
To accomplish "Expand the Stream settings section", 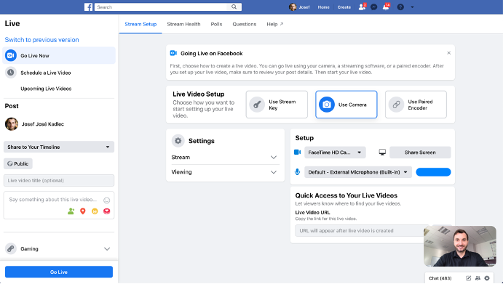I will point(225,157).
